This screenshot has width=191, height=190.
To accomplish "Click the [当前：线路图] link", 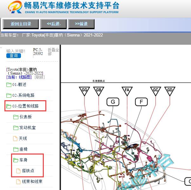I will click(19, 77).
